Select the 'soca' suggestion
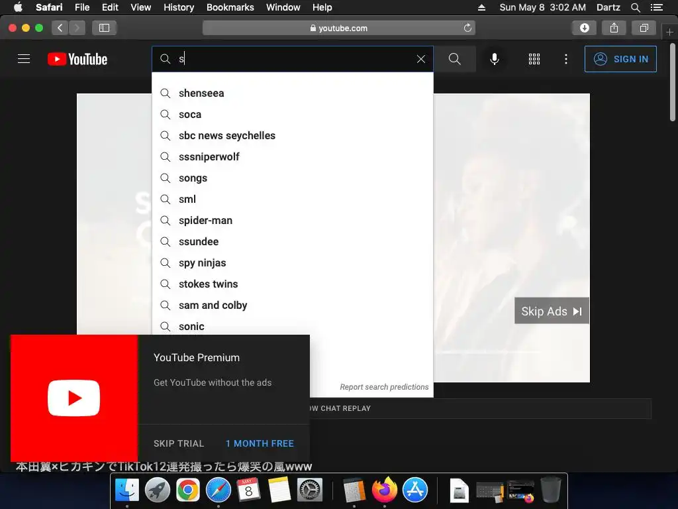Image resolution: width=678 pixels, height=509 pixels. 292,114
